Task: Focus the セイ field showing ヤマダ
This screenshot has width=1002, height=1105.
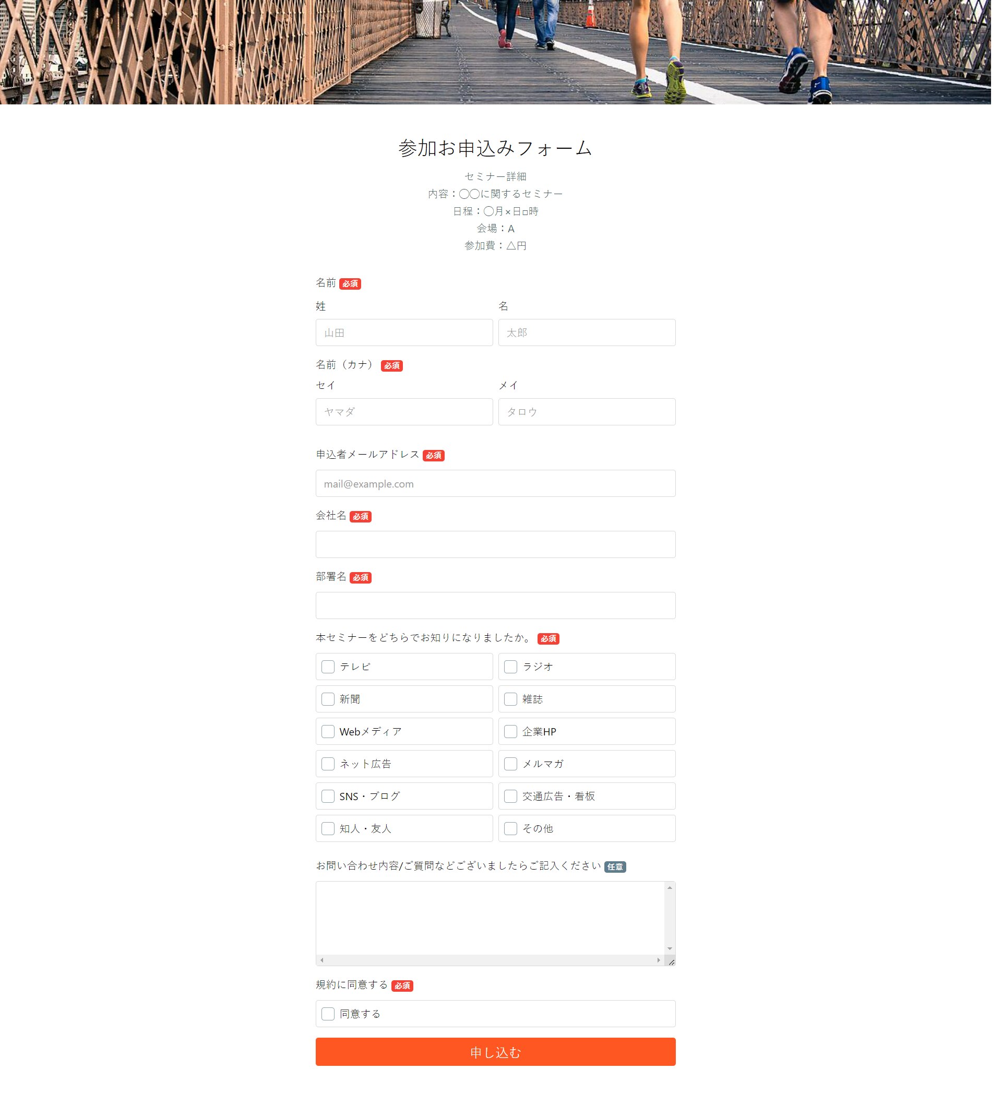Action: [404, 412]
